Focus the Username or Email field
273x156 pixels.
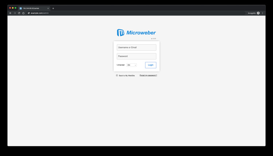tap(136, 47)
